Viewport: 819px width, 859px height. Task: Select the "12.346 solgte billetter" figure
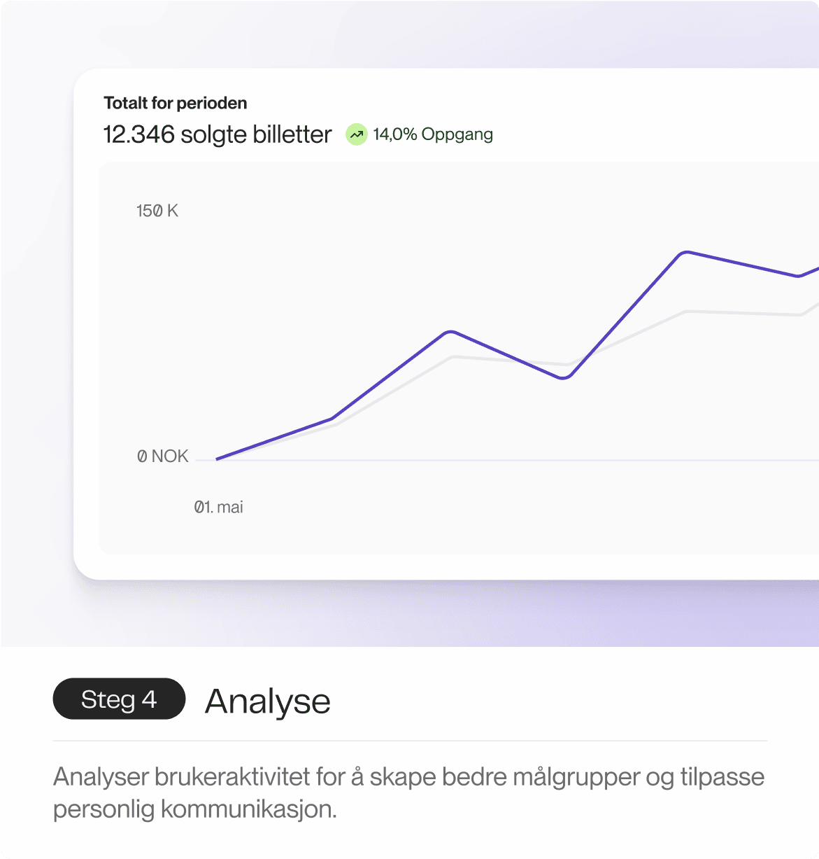coord(218,134)
